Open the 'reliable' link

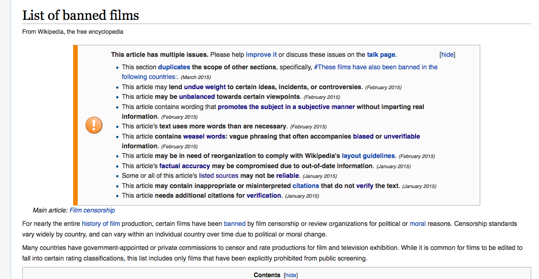(287, 176)
